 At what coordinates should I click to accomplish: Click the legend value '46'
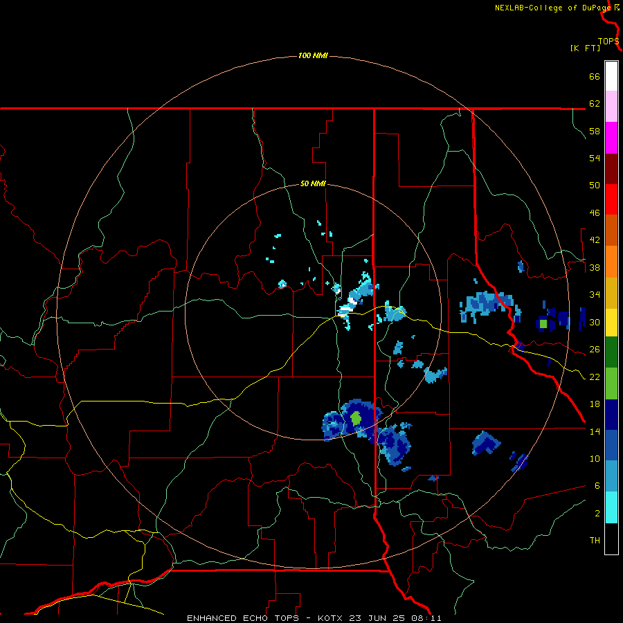point(595,213)
